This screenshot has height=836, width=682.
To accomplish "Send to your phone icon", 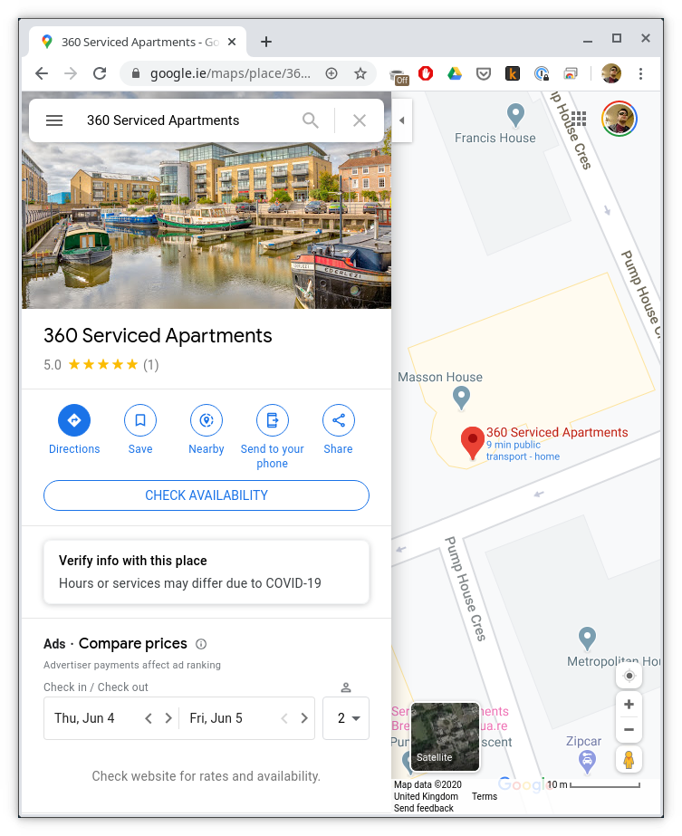I will tap(273, 420).
